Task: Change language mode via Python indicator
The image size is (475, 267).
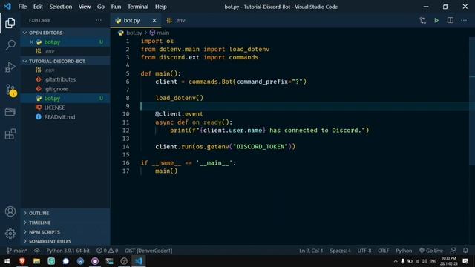Action: point(404,251)
